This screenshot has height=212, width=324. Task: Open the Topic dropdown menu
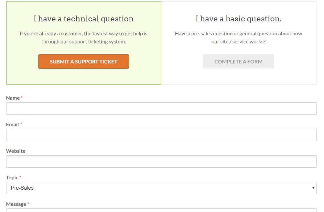[x=162, y=187]
